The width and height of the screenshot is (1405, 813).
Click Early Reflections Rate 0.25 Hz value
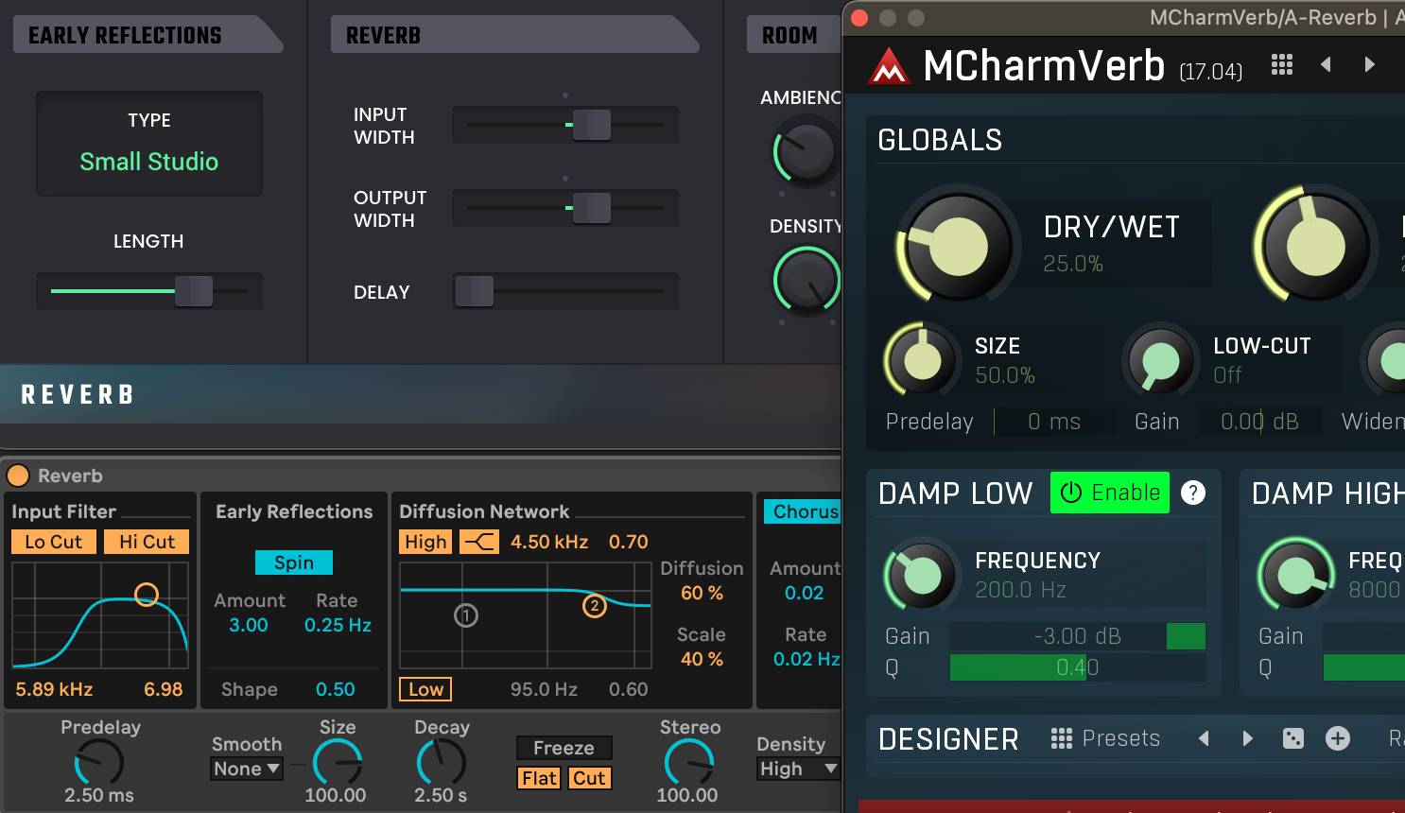(x=338, y=625)
